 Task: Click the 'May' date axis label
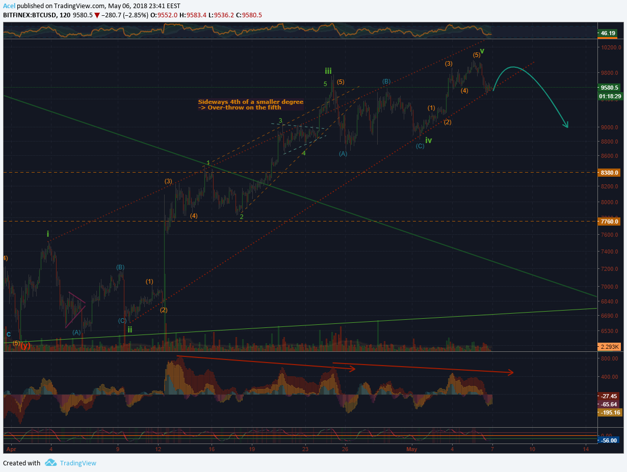pyautogui.click(x=412, y=450)
